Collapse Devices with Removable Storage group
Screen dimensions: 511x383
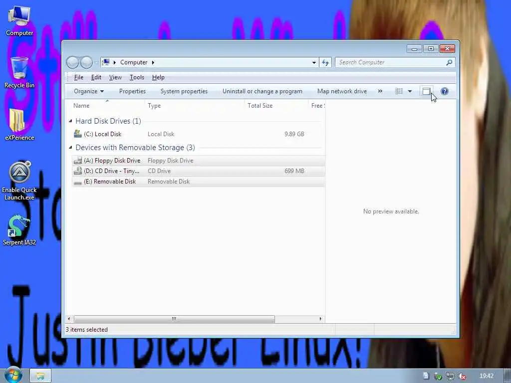coord(71,147)
